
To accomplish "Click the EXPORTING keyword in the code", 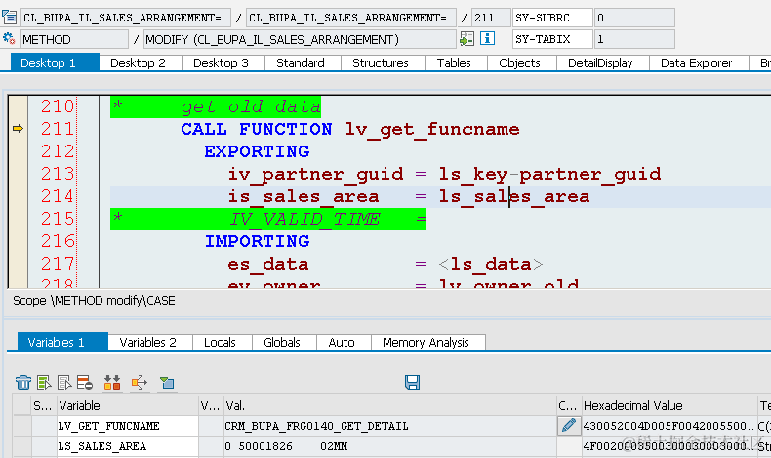I will click(257, 151).
